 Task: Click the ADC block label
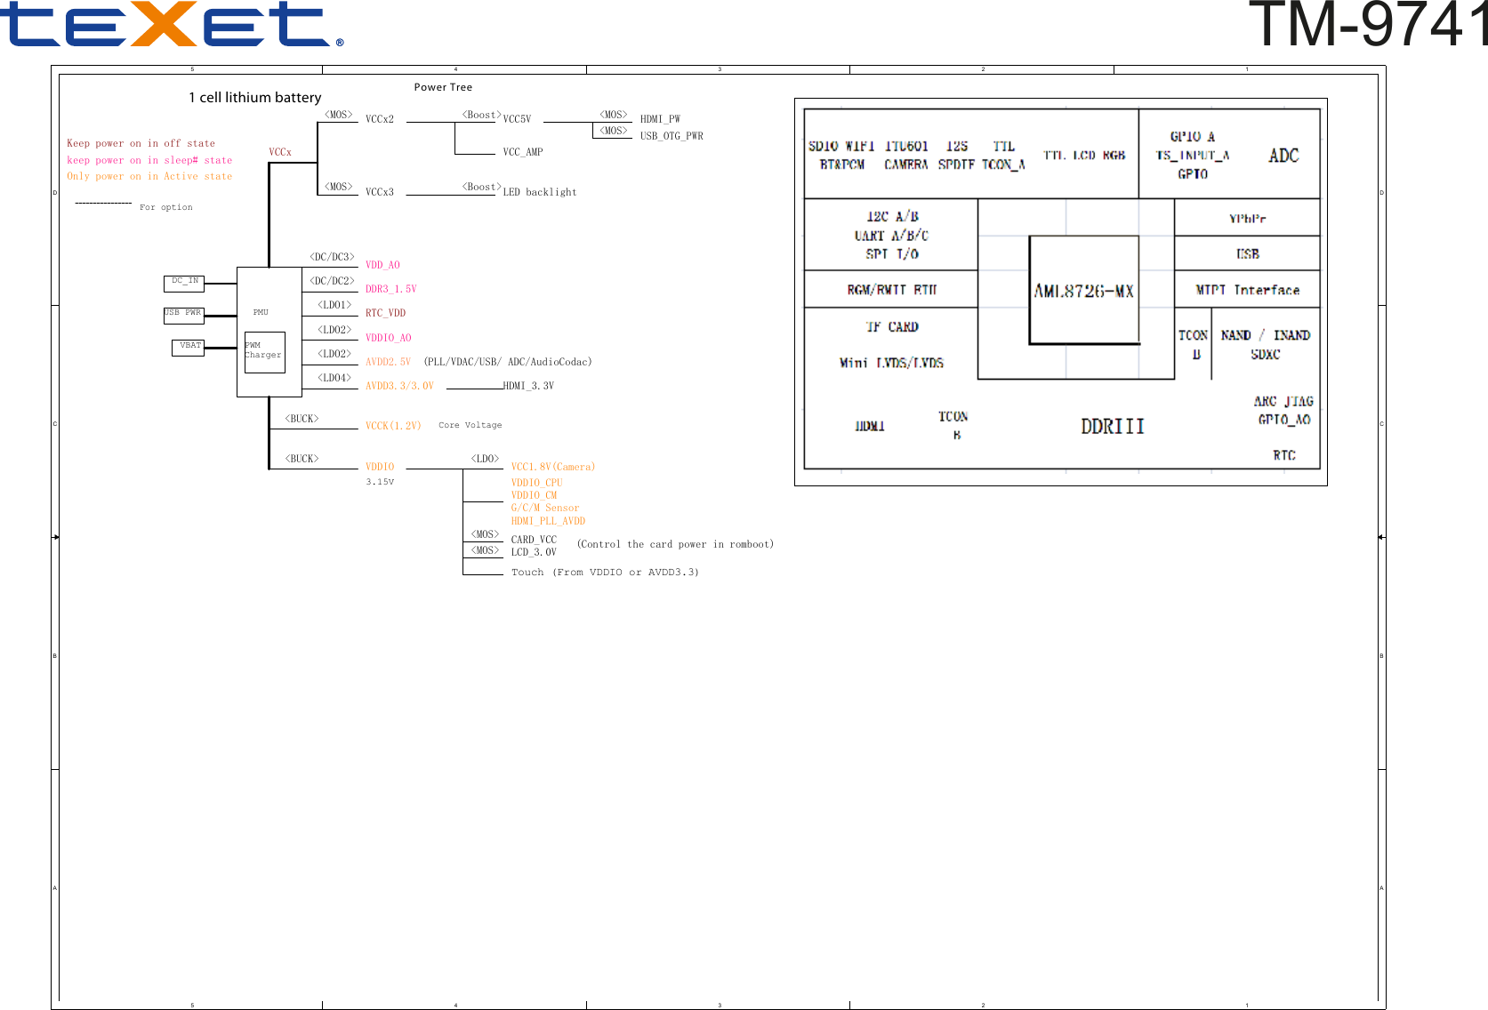point(1283,156)
